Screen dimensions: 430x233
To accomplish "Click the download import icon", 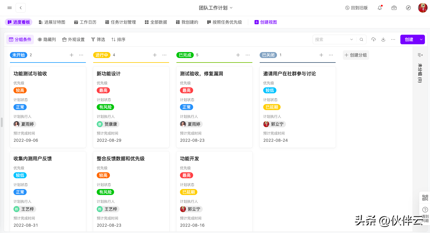I will coord(383,39).
